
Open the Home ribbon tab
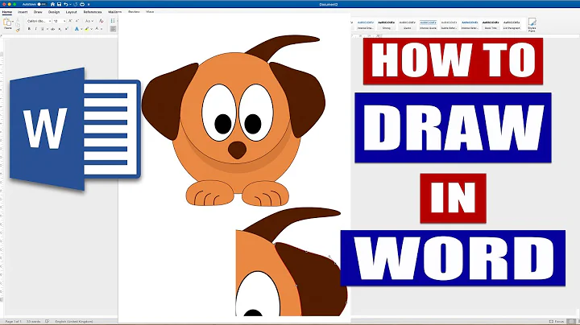tap(7, 12)
